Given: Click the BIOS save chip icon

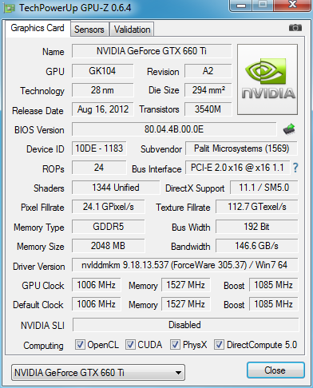Looking at the screenshot, I should click(289, 129).
